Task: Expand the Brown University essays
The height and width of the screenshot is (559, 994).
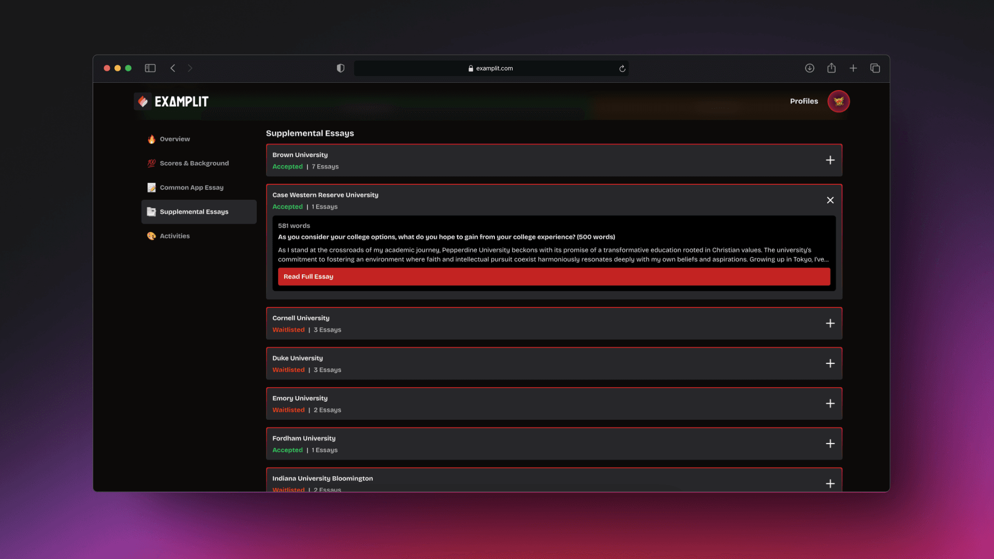Action: pyautogui.click(x=830, y=160)
